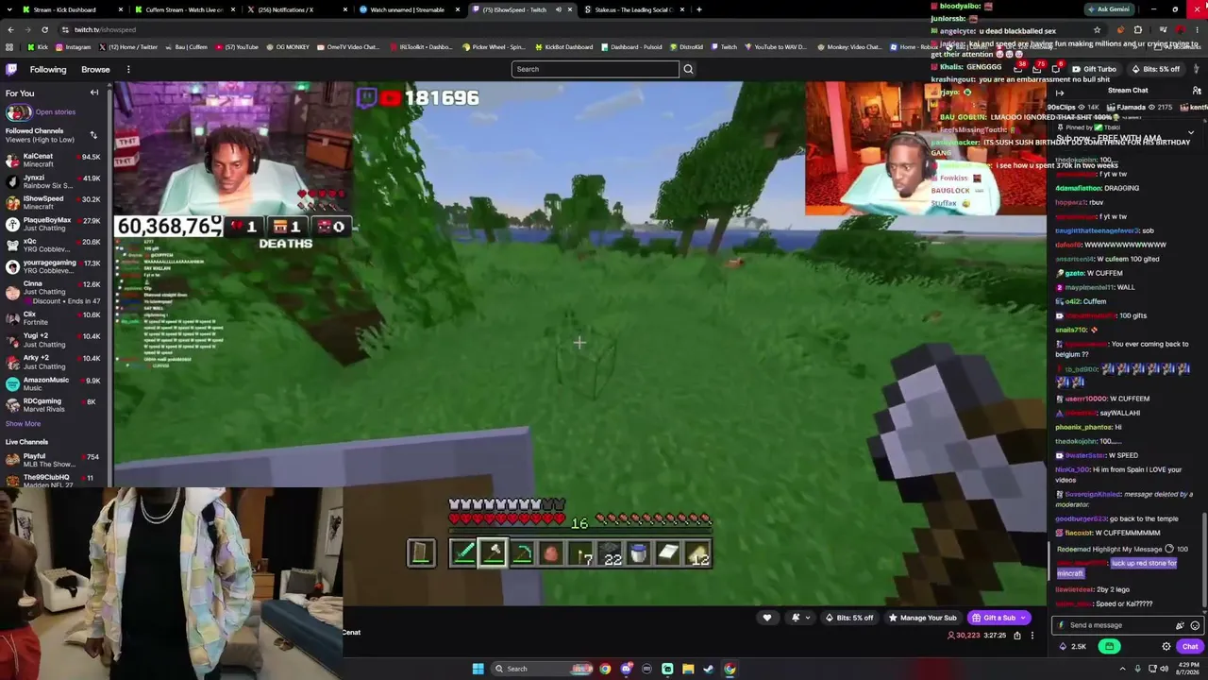Screen dimensions: 1208x680
Task: Open the Windows Start menu
Action: click(478, 669)
